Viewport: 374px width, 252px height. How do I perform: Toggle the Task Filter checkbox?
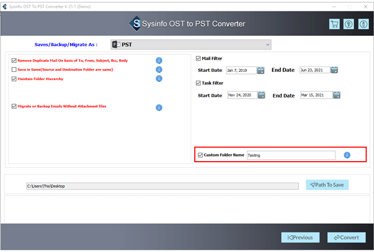point(198,83)
